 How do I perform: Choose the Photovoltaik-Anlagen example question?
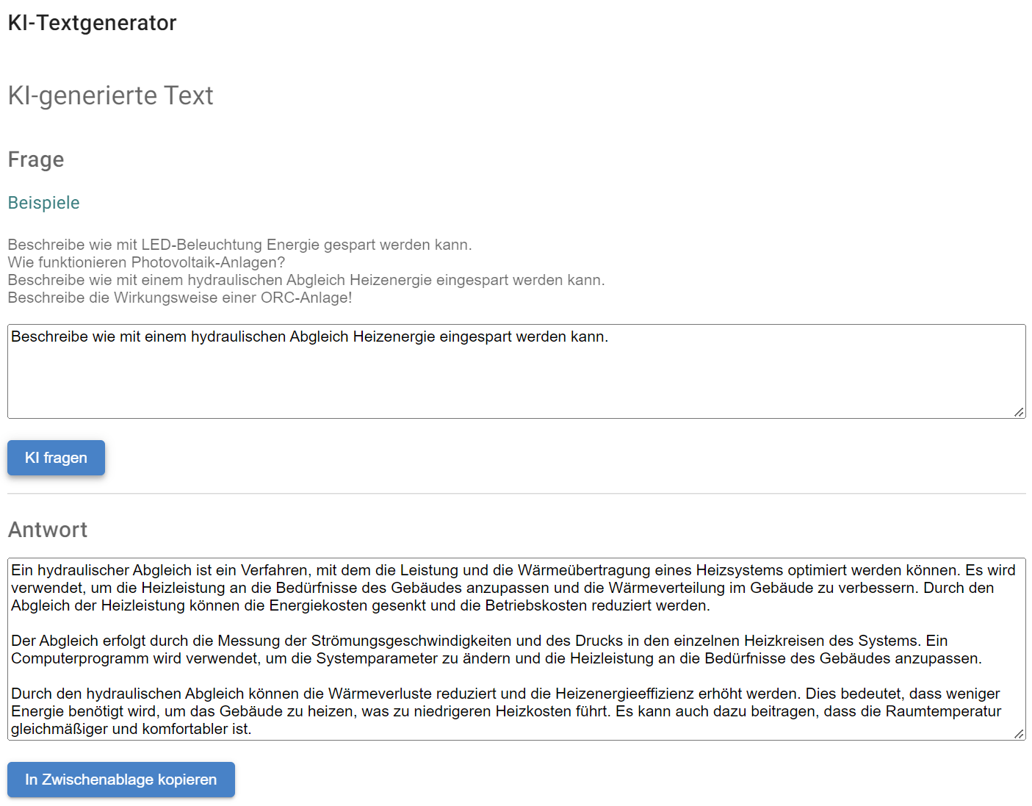tap(146, 262)
